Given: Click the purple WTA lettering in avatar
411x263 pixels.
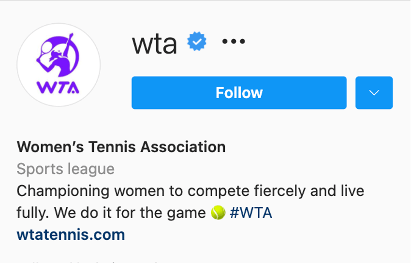Looking at the screenshot, I should click(x=58, y=88).
